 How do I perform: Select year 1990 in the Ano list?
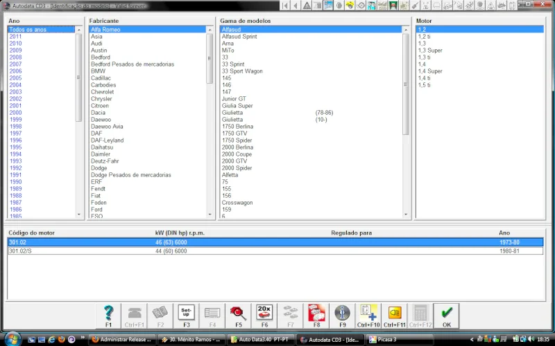[x=15, y=182]
